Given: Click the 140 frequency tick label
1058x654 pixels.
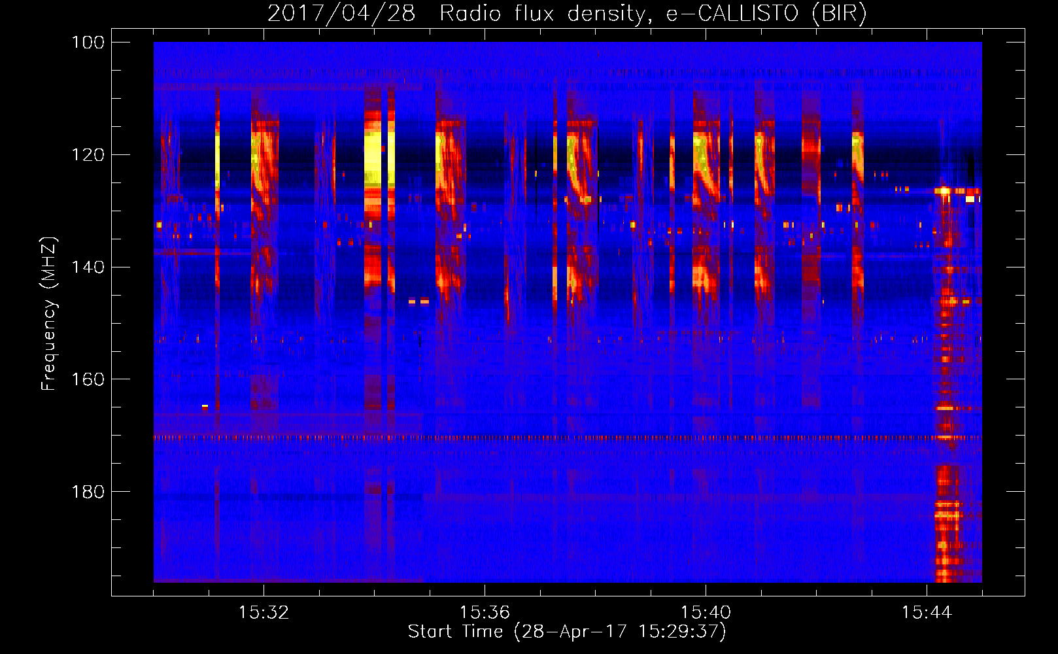Looking at the screenshot, I should point(88,267).
